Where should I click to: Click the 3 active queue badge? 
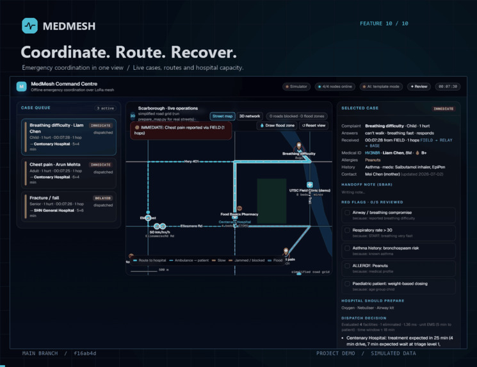click(x=105, y=108)
